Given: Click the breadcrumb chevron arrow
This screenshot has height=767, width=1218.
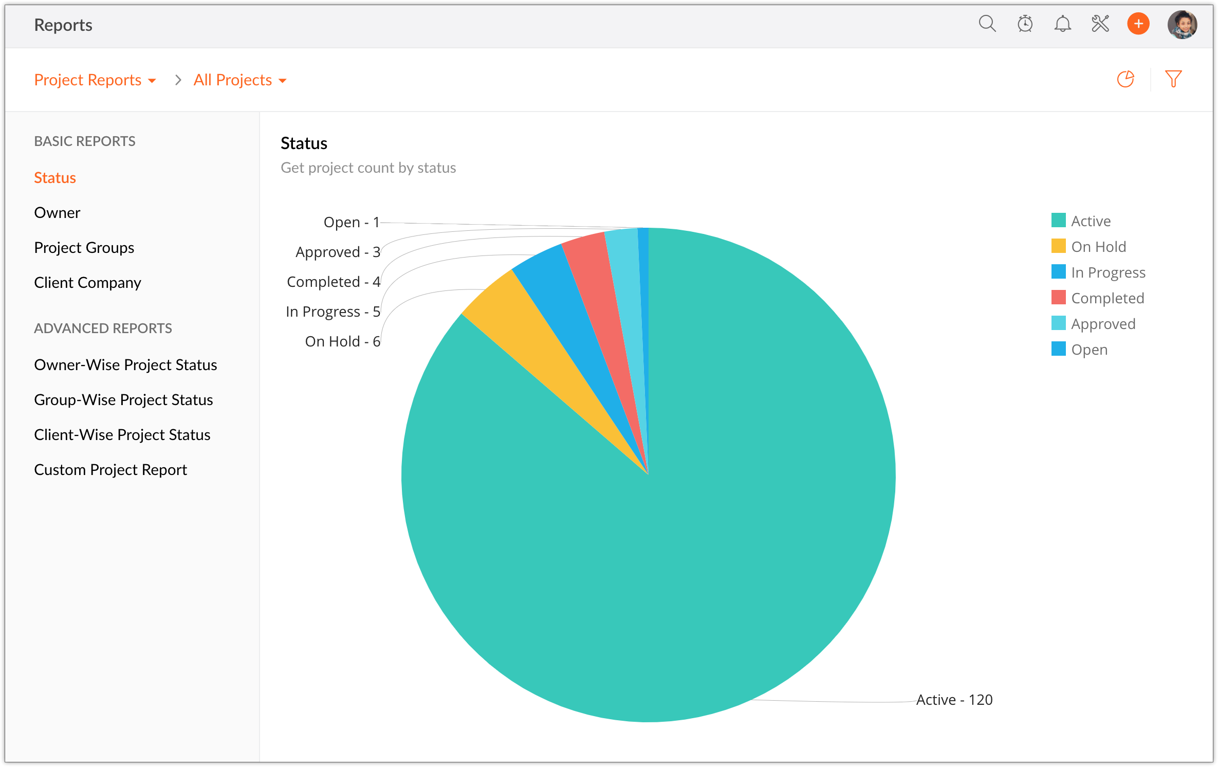Looking at the screenshot, I should pos(178,80).
